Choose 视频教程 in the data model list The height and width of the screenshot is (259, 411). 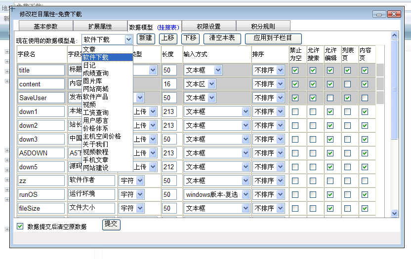click(x=95, y=152)
